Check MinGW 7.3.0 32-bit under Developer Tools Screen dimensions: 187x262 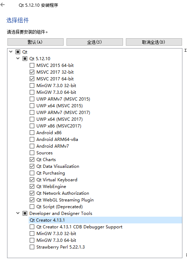pos(32,234)
